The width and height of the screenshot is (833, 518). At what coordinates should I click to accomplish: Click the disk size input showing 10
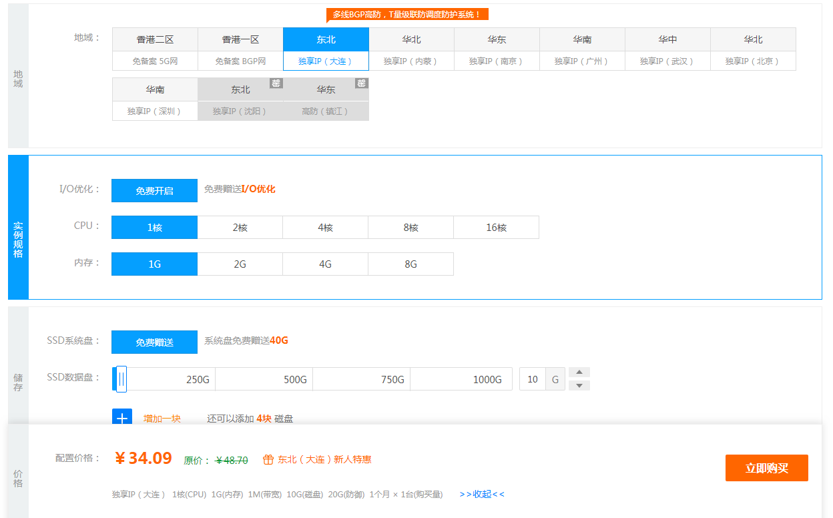(x=532, y=378)
